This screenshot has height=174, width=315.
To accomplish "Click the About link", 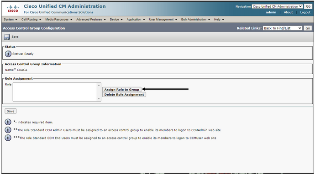I will coord(288,12).
